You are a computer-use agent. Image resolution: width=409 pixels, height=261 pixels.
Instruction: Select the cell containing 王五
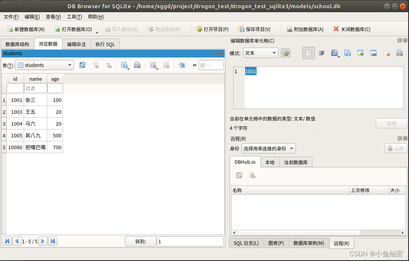coord(35,112)
